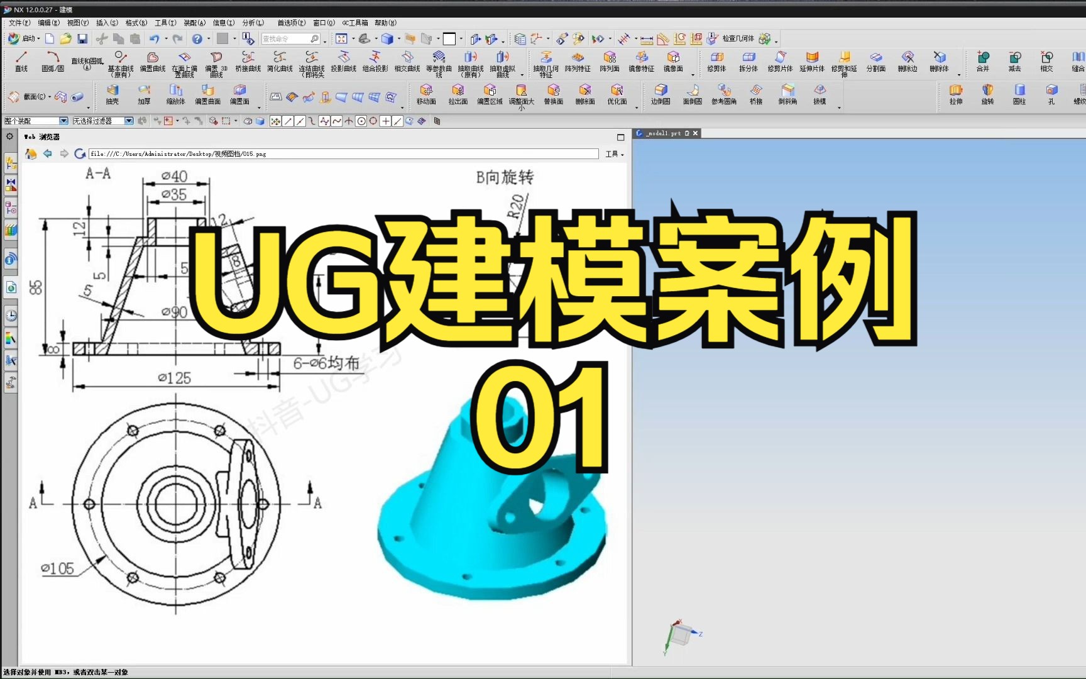Click the 镜像特征 (Mirror Feature) tool
Image resolution: width=1086 pixels, height=679 pixels.
pyautogui.click(x=642, y=60)
